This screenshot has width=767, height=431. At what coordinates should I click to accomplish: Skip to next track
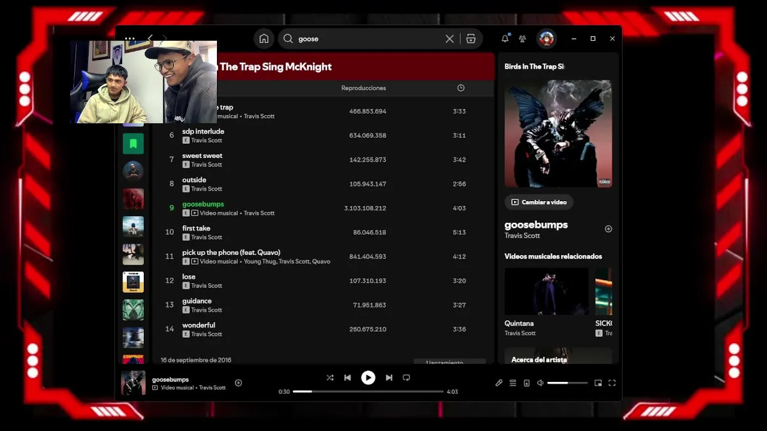pos(389,378)
